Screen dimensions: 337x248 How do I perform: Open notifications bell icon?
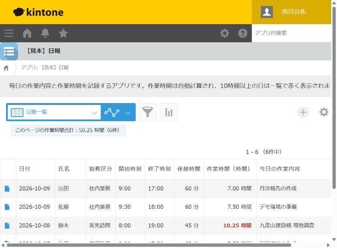click(x=45, y=33)
